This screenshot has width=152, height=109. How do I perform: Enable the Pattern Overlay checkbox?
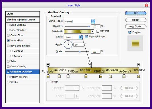(x=8, y=77)
